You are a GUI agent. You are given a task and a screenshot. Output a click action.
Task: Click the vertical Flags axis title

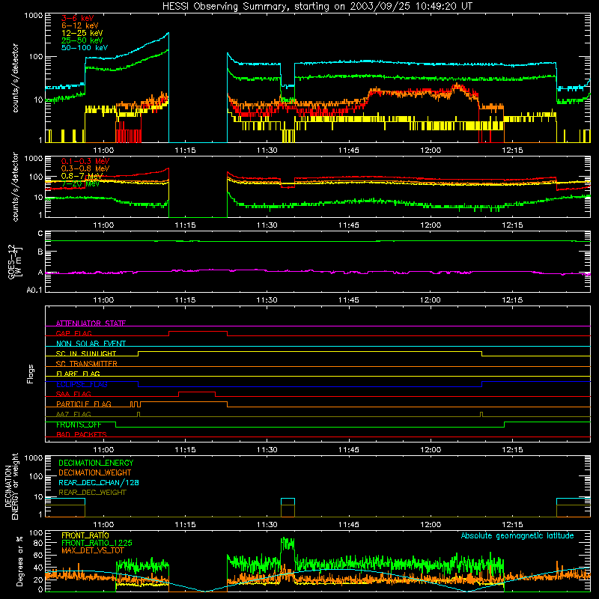click(x=31, y=374)
